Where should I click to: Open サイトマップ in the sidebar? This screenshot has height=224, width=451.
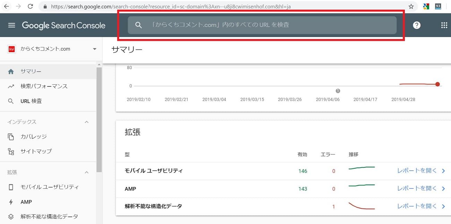pos(36,151)
